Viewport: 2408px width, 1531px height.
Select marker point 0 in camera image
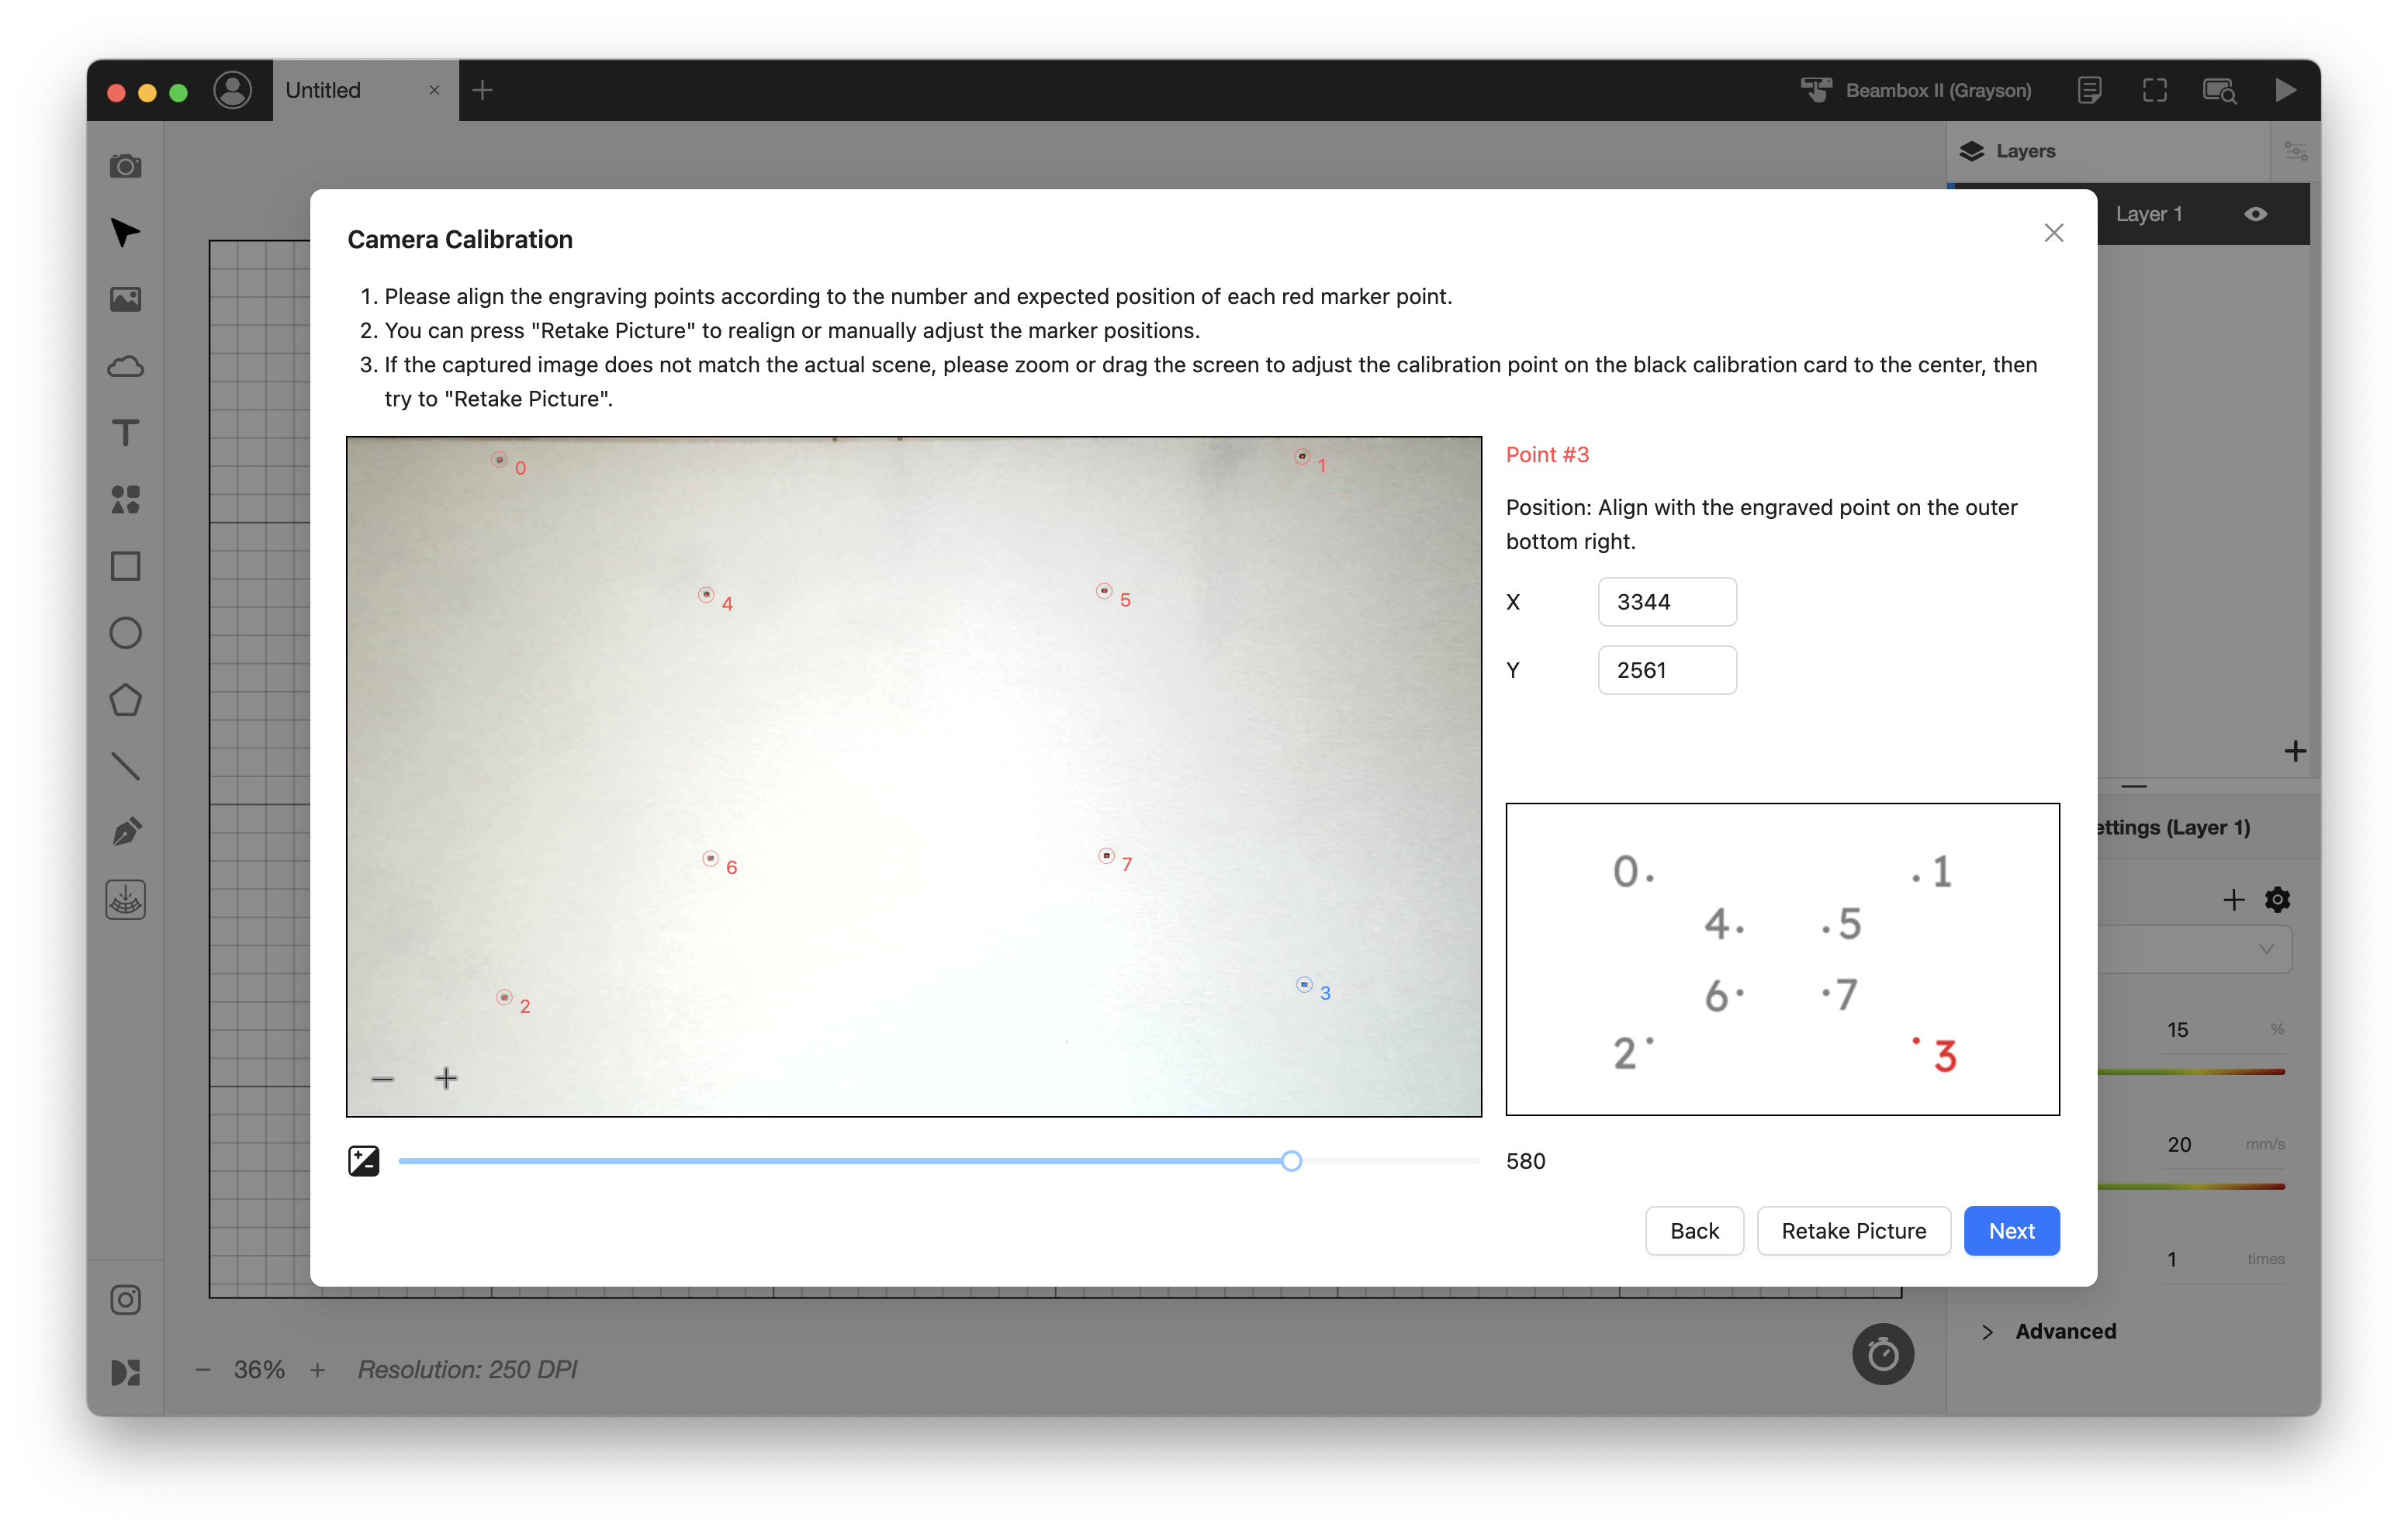click(x=499, y=460)
